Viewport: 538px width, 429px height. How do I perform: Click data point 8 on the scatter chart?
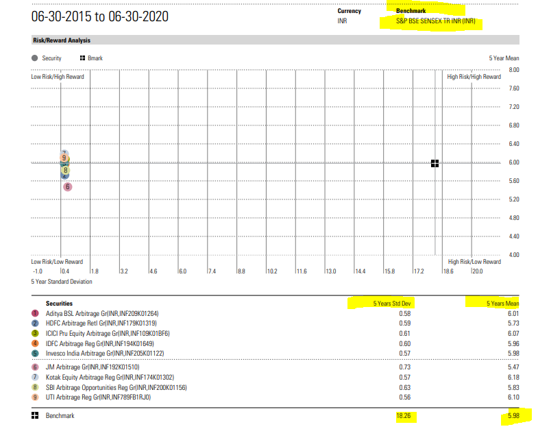pyautogui.click(x=66, y=170)
